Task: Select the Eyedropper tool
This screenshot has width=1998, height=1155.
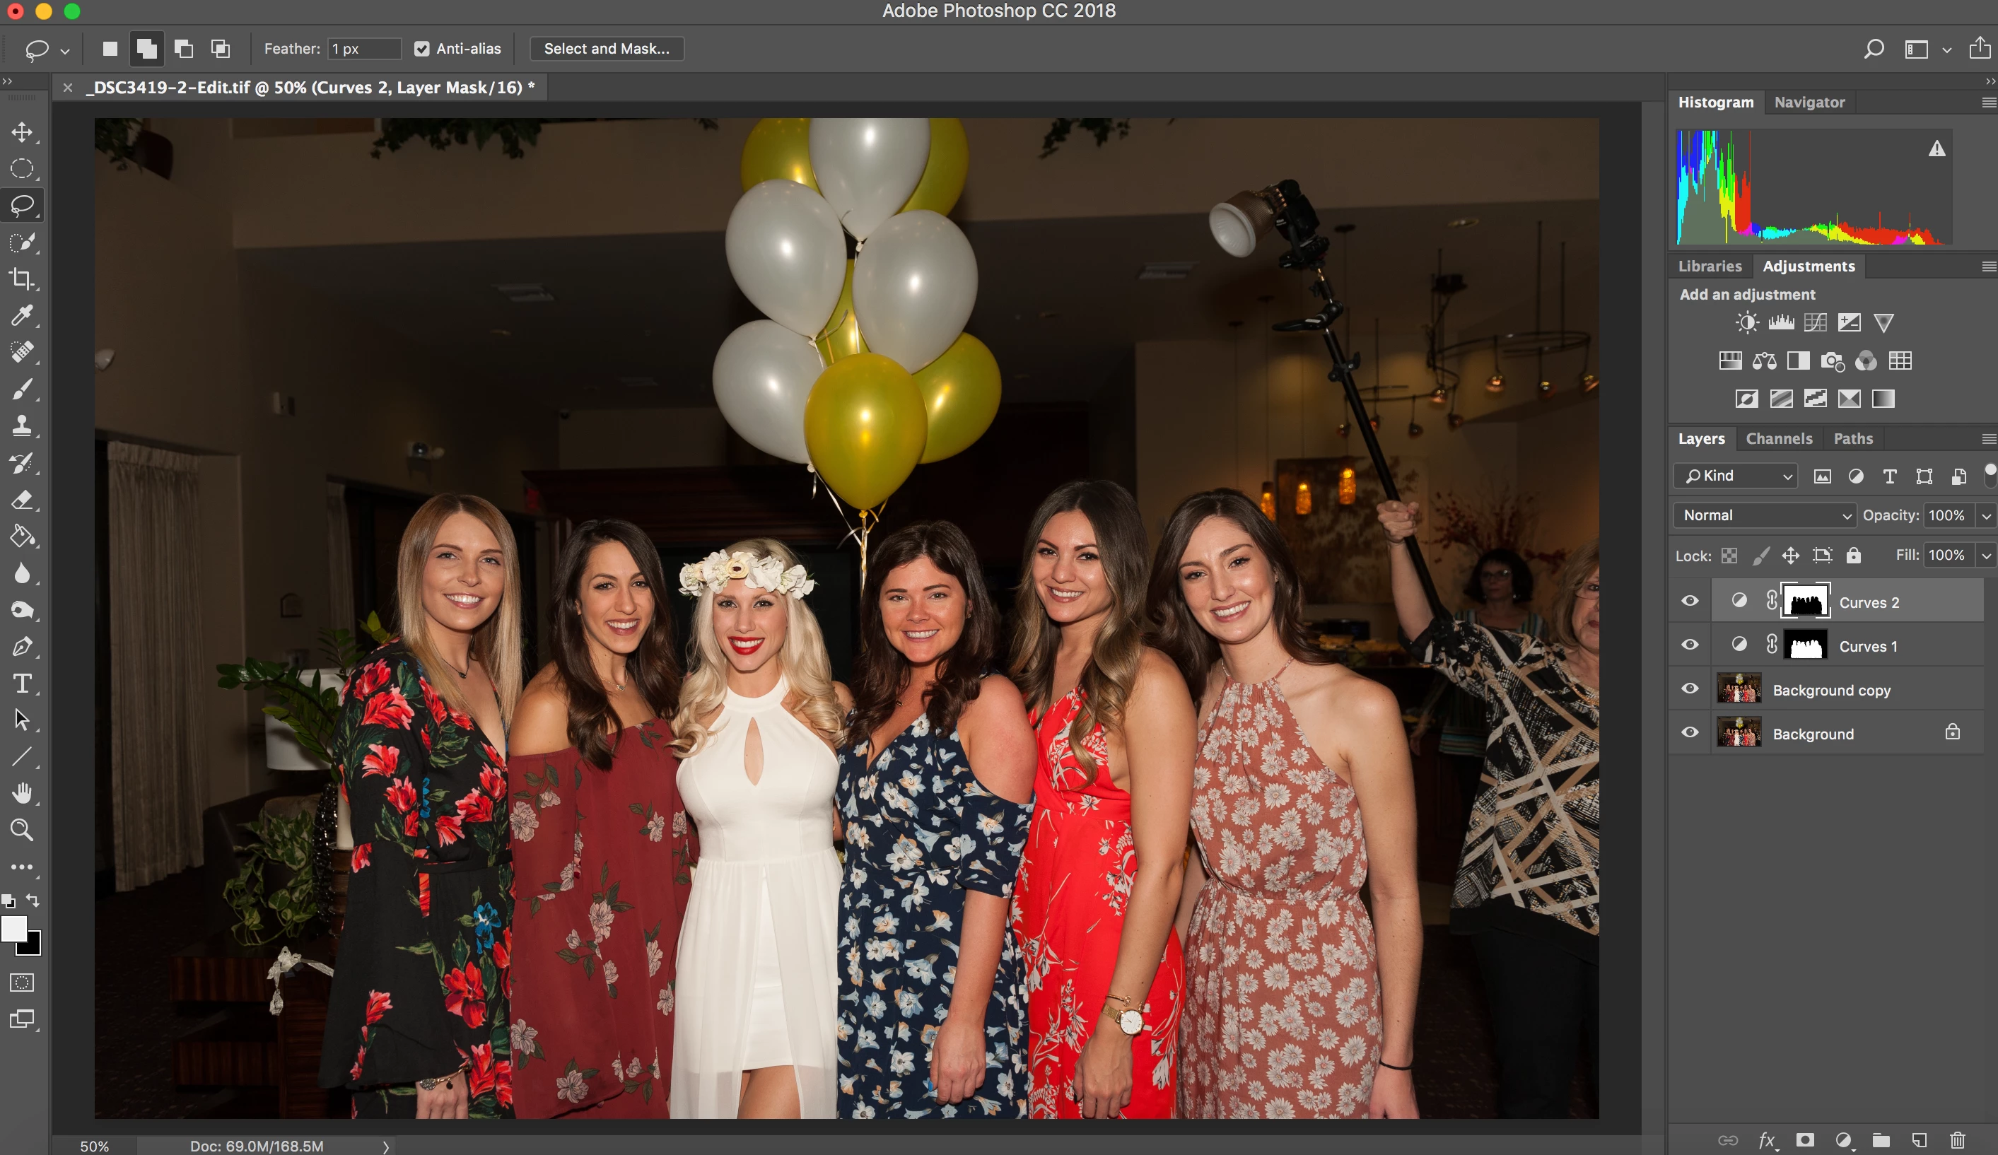Action: click(21, 315)
